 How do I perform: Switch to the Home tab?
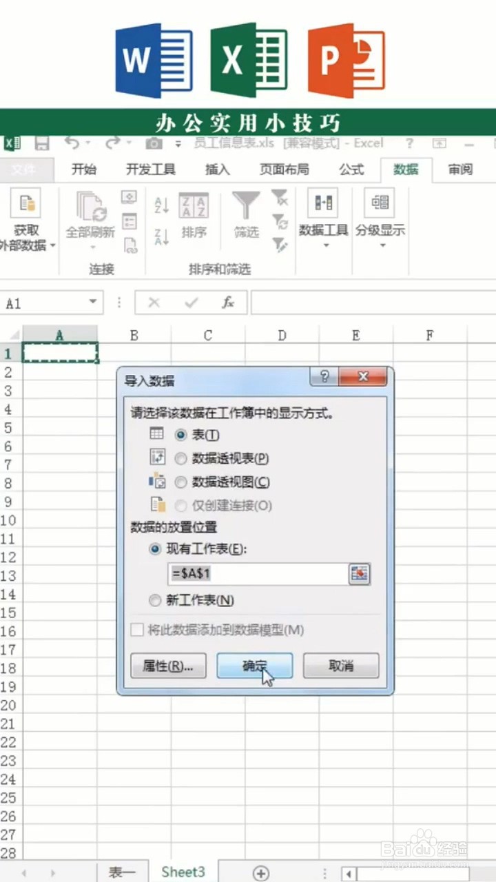pos(84,170)
